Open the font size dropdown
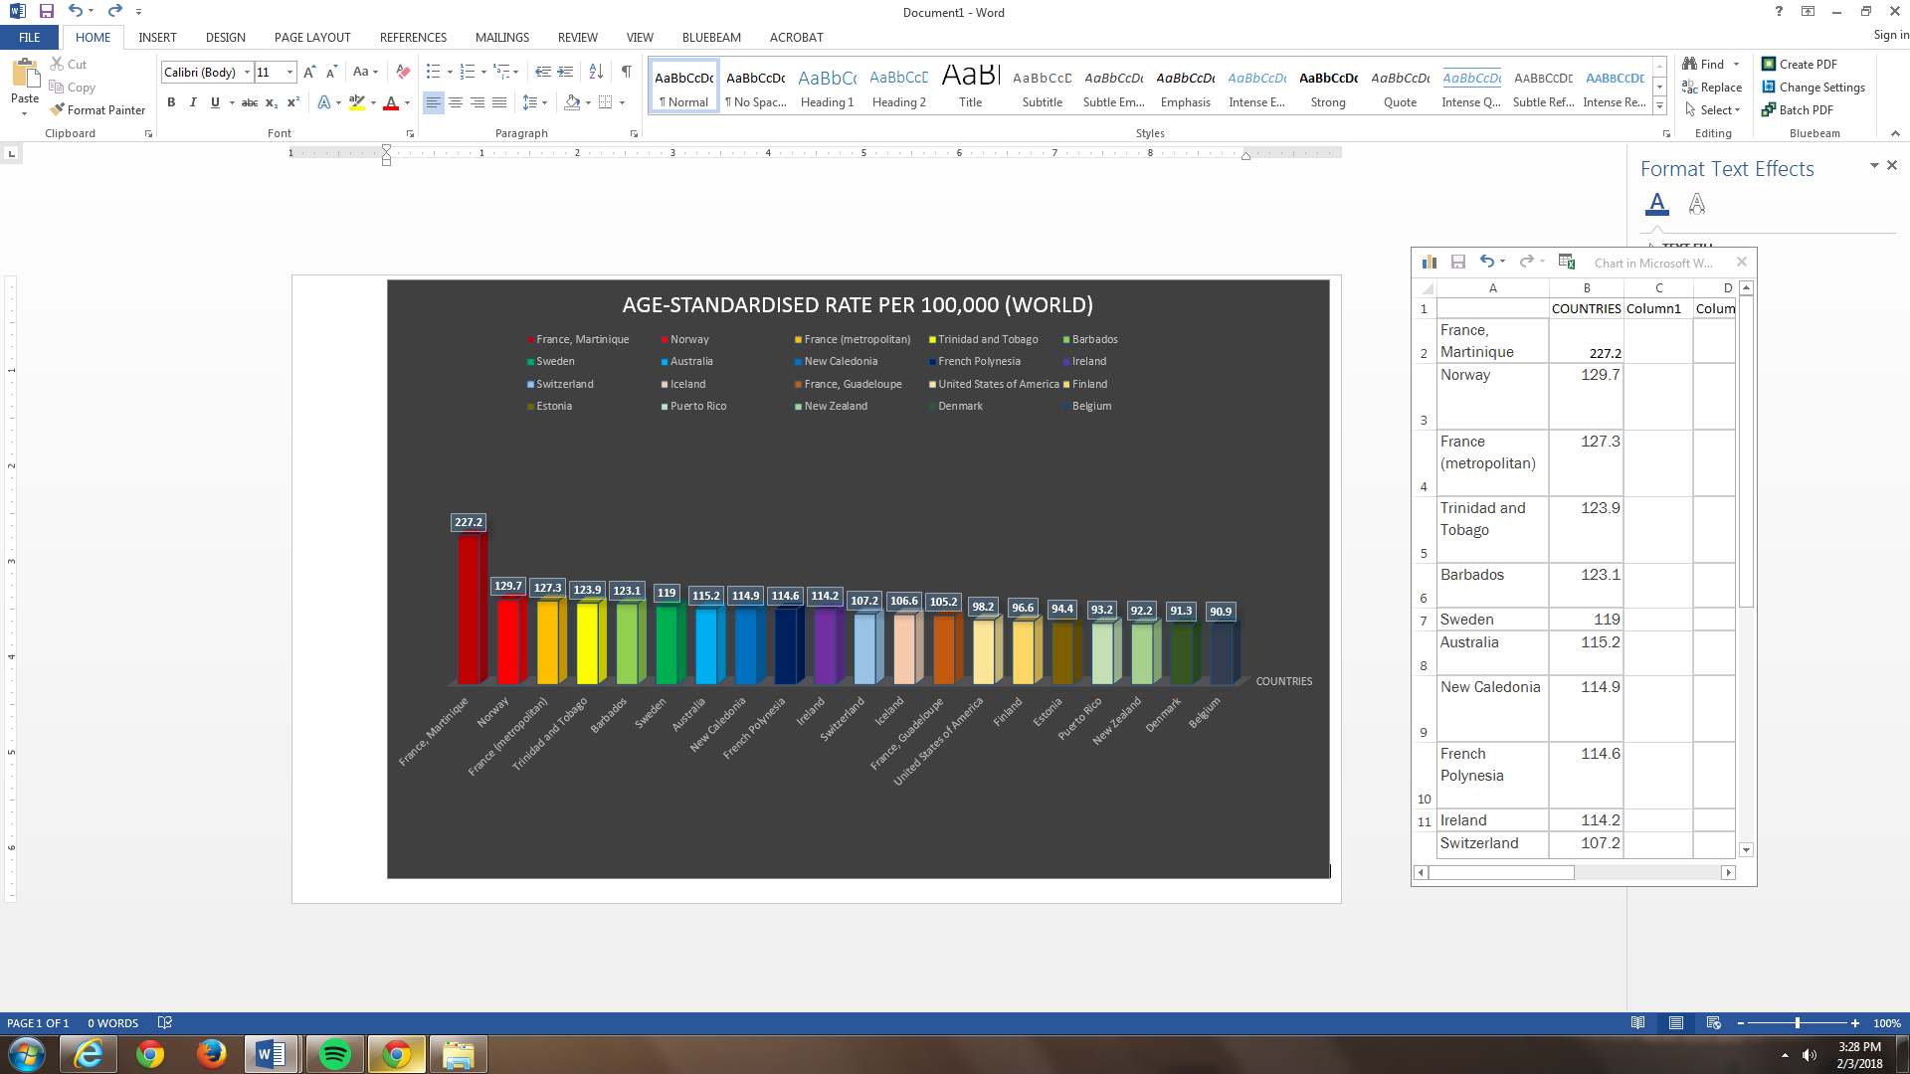The image size is (1910, 1074). (x=289, y=73)
